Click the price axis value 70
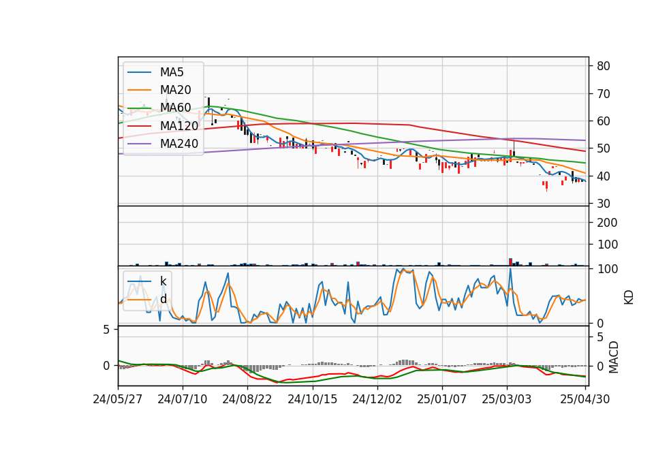654x470 pixels. (603, 94)
